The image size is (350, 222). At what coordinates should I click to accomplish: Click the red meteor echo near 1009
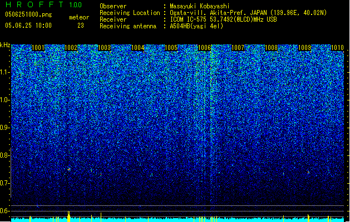click(x=308, y=173)
